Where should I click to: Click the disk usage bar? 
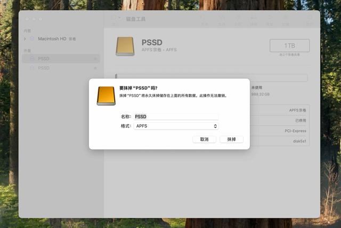click(211, 77)
